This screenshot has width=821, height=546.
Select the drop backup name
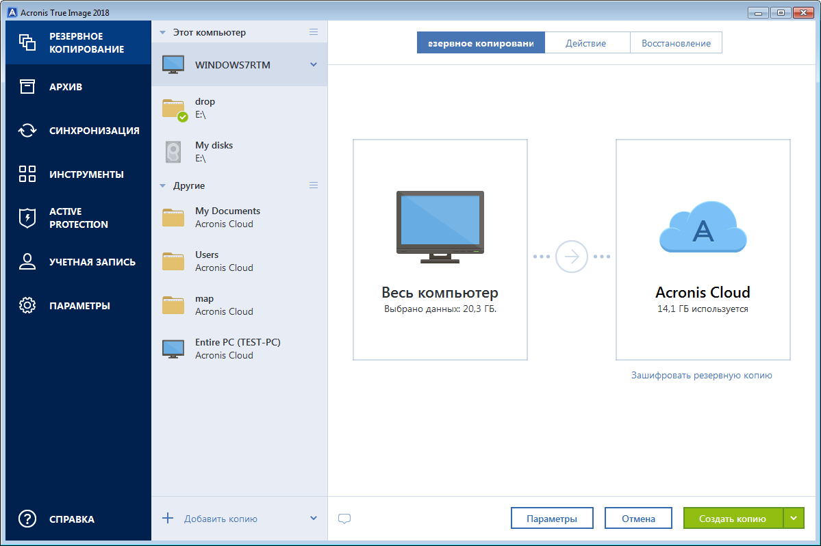(x=205, y=101)
